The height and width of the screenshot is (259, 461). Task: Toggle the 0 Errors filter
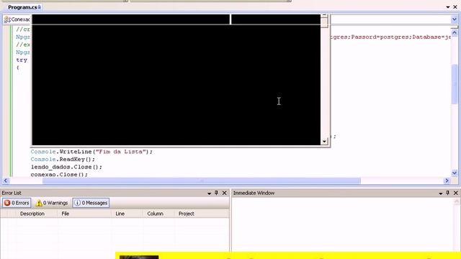click(17, 203)
